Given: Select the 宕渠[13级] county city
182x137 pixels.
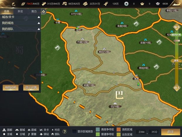Looking at the screenshot, I should 89,82.
